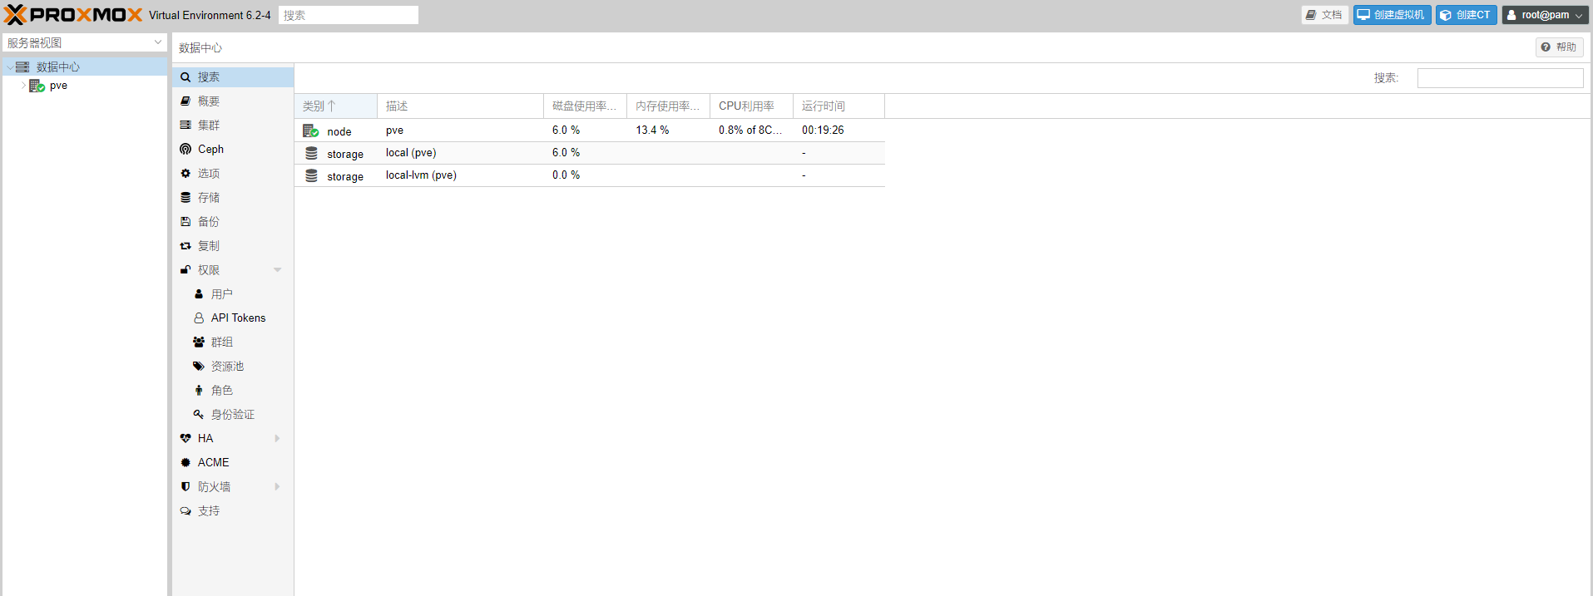Click the 数据中心 server icon in tree
This screenshot has height=596, width=1593.
(22, 67)
